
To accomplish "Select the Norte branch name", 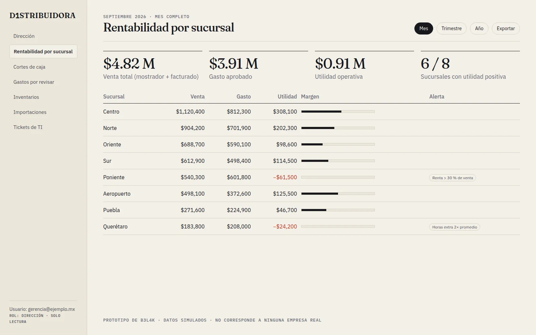I will coord(110,128).
